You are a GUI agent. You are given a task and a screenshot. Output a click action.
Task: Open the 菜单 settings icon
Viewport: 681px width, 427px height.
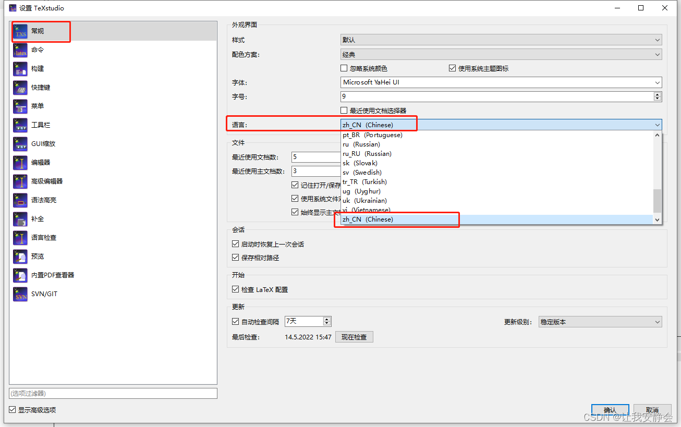click(20, 106)
